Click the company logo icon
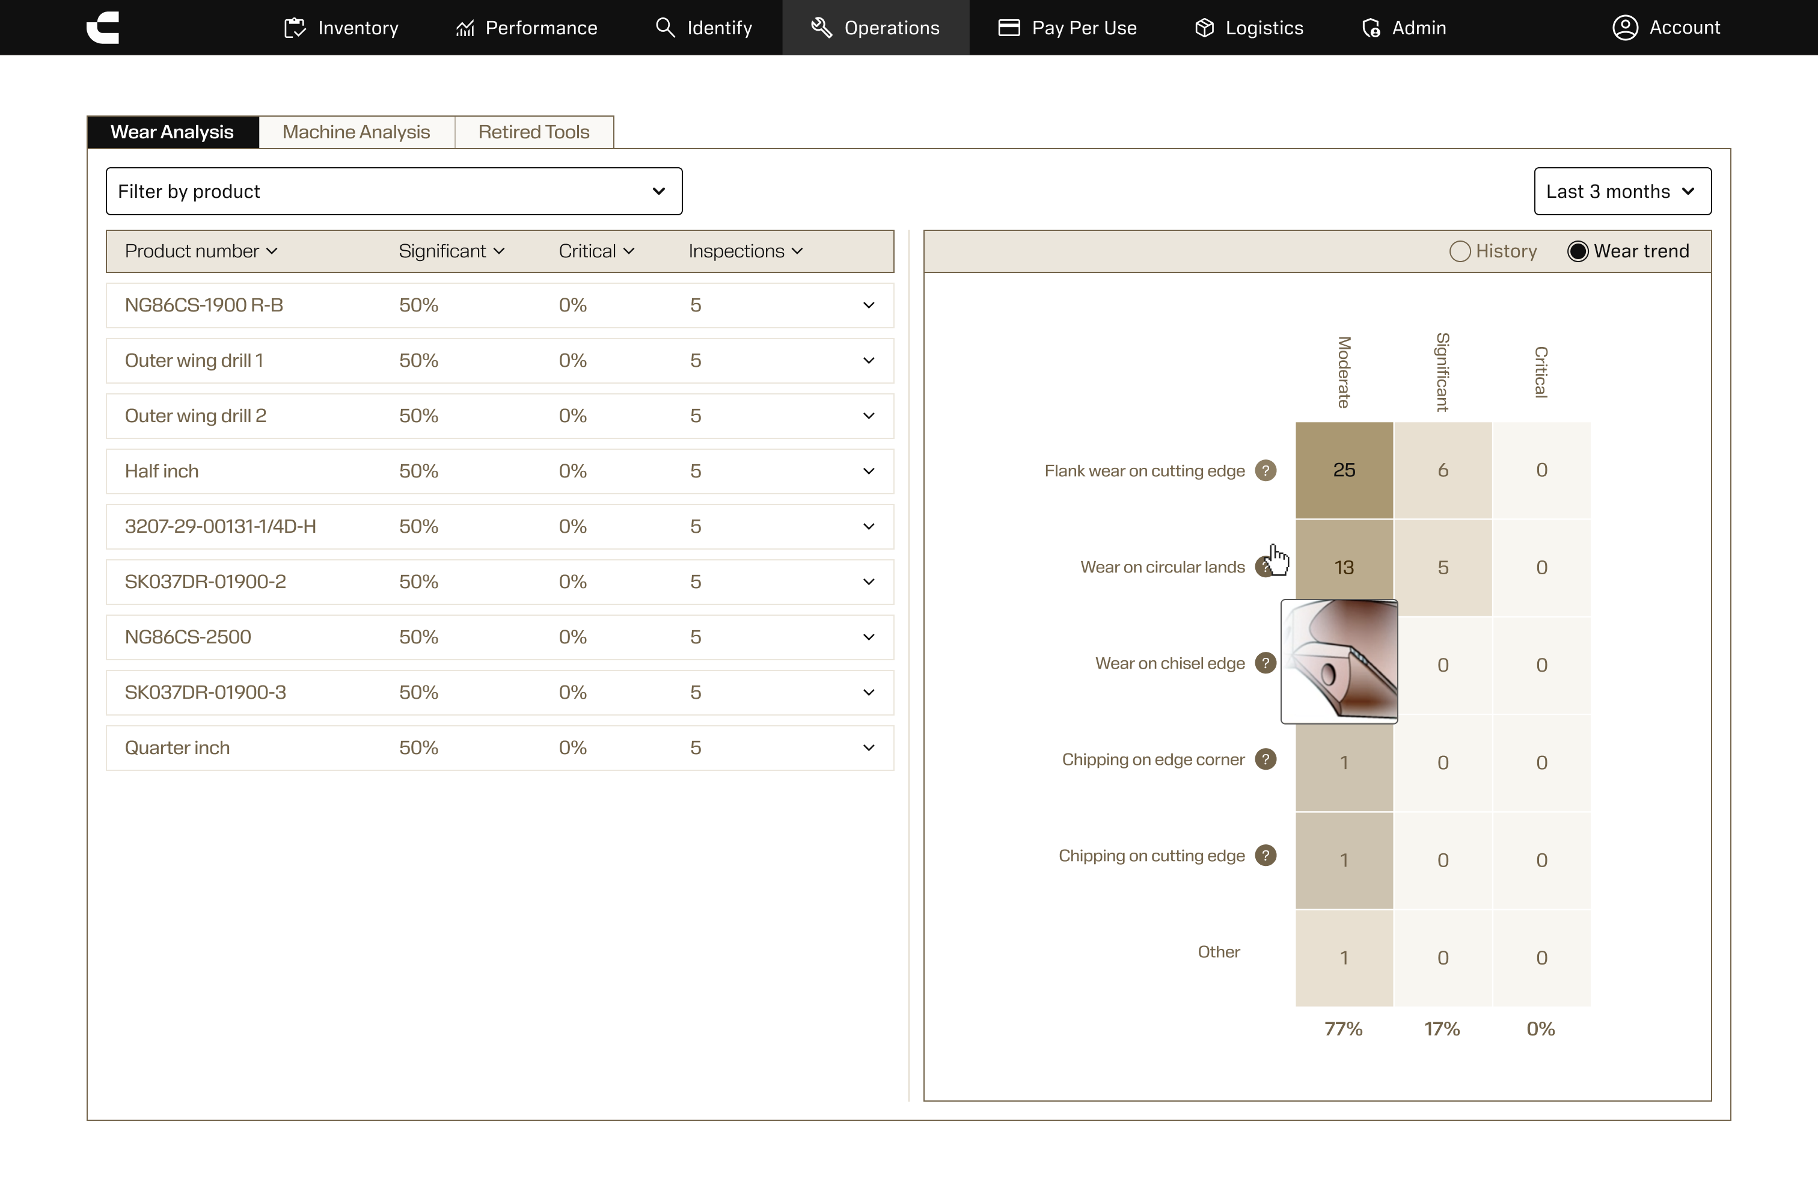The height and width of the screenshot is (1181, 1818). tap(103, 28)
